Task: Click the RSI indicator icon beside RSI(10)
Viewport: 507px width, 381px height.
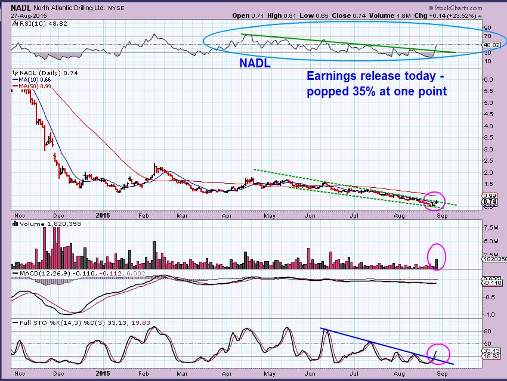Action: pos(15,24)
